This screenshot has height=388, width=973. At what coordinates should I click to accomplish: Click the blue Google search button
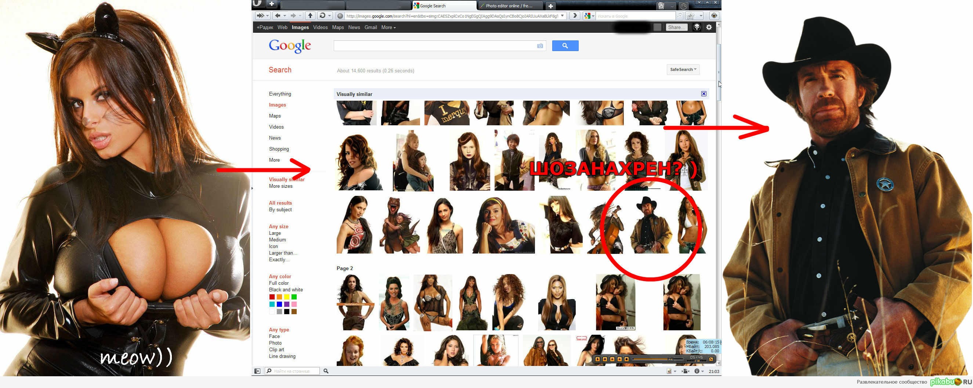[x=565, y=46]
